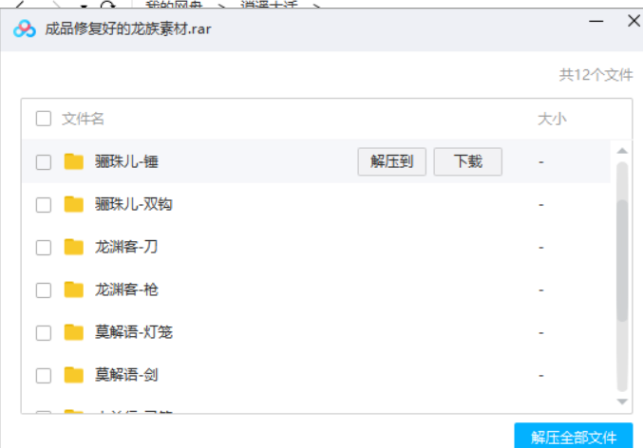Tick the select-all checkbox beside 文件名
The height and width of the screenshot is (448, 643).
[x=44, y=119]
